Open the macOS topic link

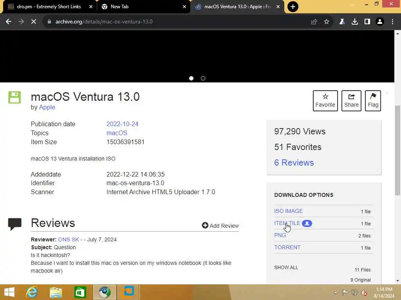pyautogui.click(x=117, y=133)
